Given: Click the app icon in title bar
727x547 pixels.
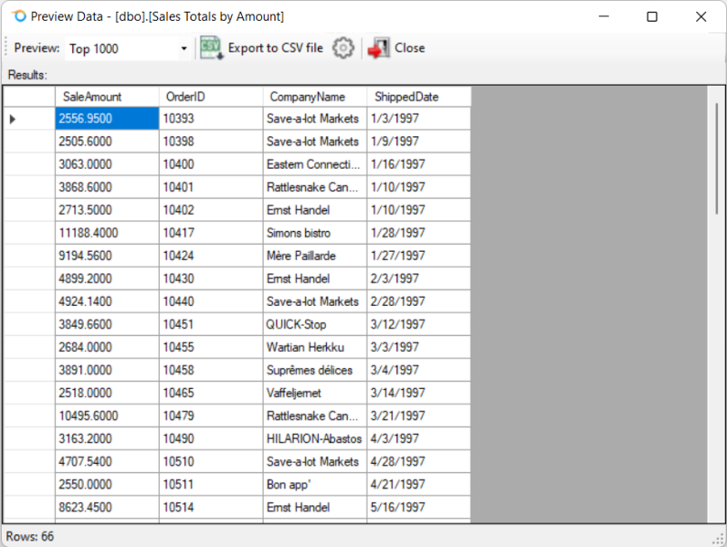Looking at the screenshot, I should [x=18, y=16].
